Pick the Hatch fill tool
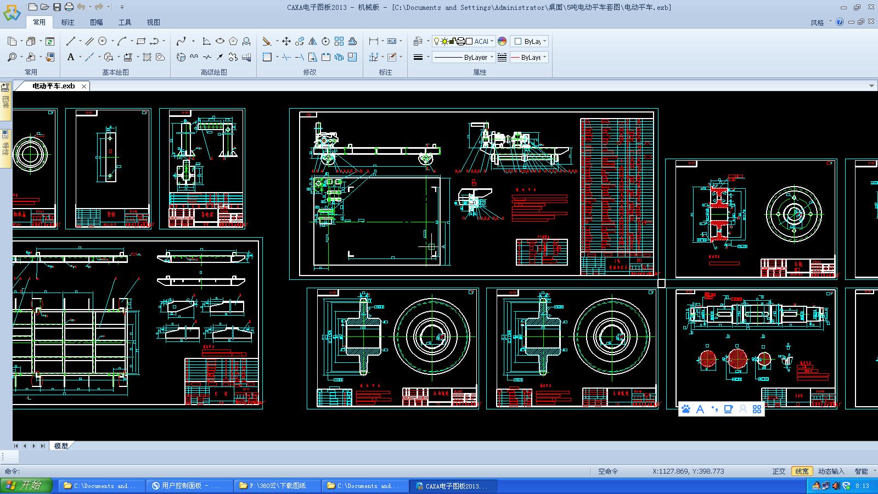Image resolution: width=878 pixels, height=494 pixels. [x=147, y=57]
